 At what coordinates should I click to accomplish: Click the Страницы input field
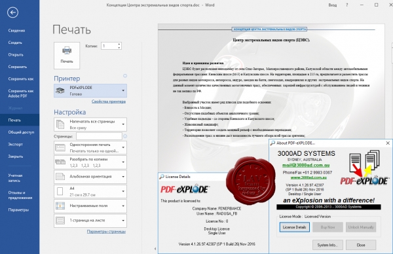point(99,136)
